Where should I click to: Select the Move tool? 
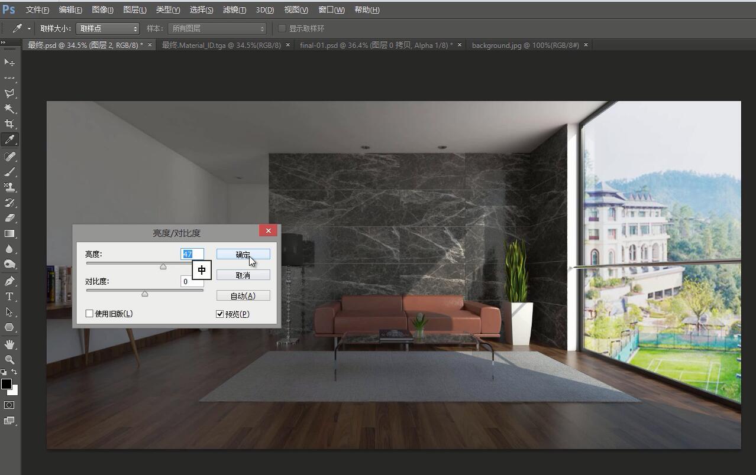pyautogui.click(x=9, y=63)
